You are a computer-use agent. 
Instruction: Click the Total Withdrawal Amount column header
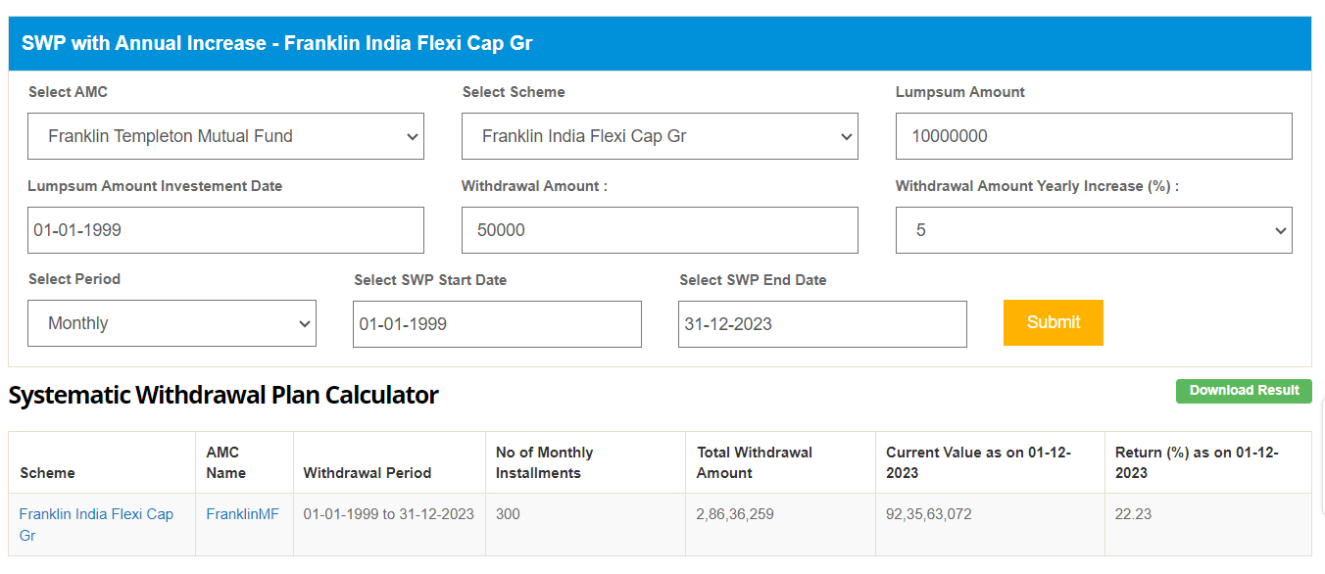754,462
